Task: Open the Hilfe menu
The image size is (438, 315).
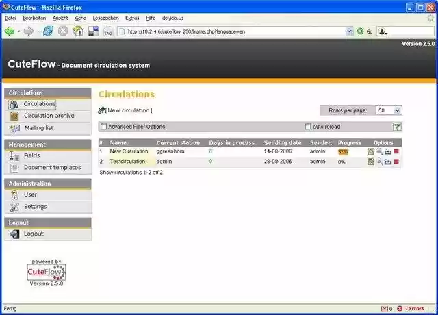Action: pos(151,18)
